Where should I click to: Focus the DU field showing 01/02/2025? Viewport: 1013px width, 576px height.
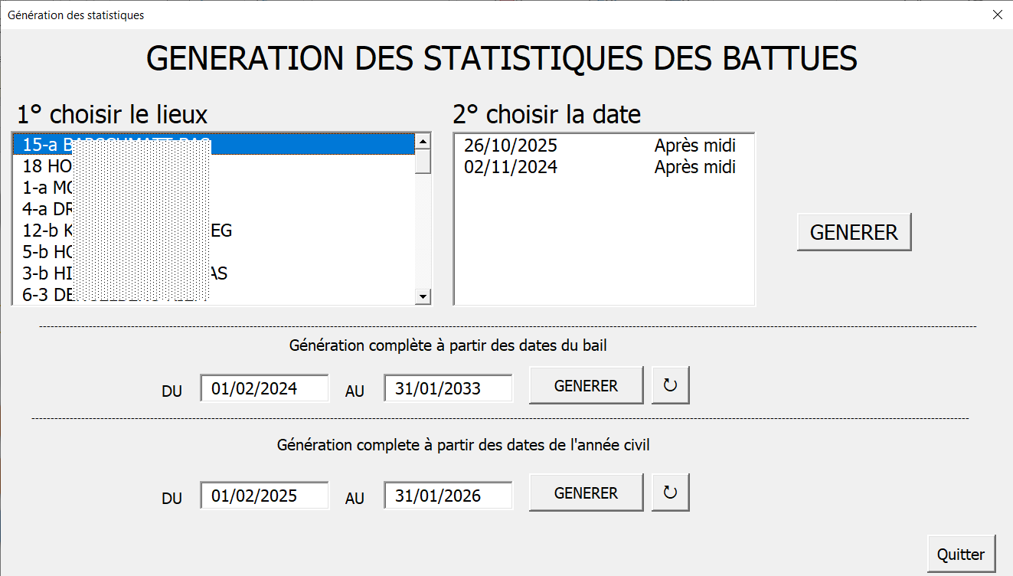pos(264,496)
